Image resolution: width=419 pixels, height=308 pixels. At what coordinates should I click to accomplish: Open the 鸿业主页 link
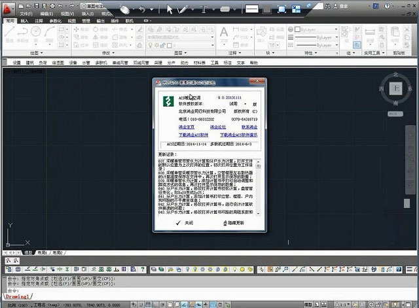point(169,127)
